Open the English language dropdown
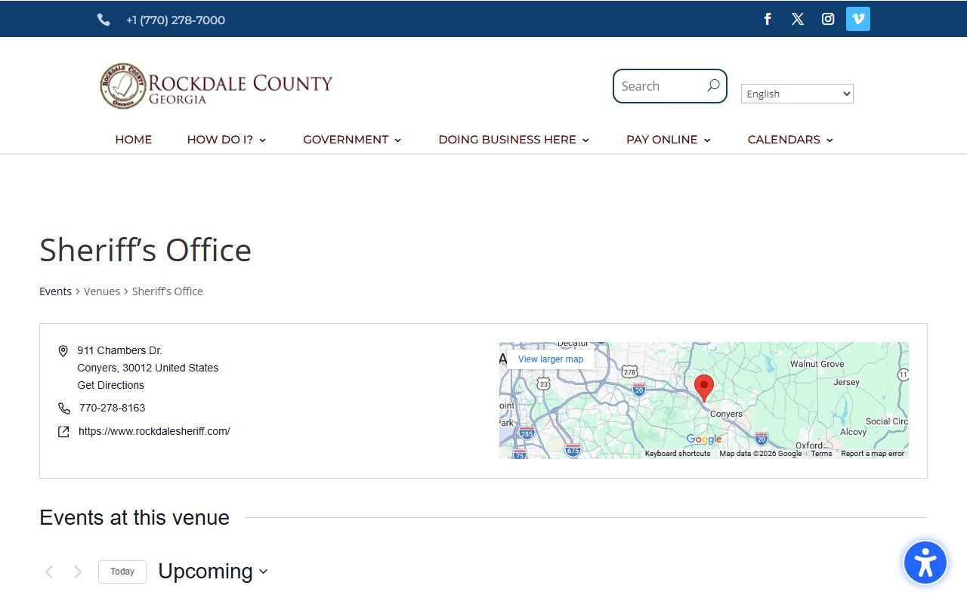Screen dimensions: 967x604 tap(797, 94)
